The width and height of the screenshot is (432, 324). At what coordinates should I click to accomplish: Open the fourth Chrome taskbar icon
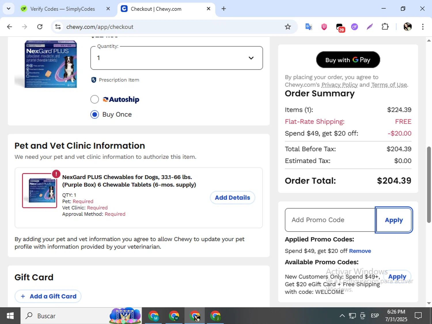click(x=215, y=316)
